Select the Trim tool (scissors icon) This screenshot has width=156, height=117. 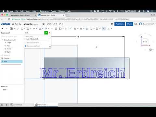[75, 29]
